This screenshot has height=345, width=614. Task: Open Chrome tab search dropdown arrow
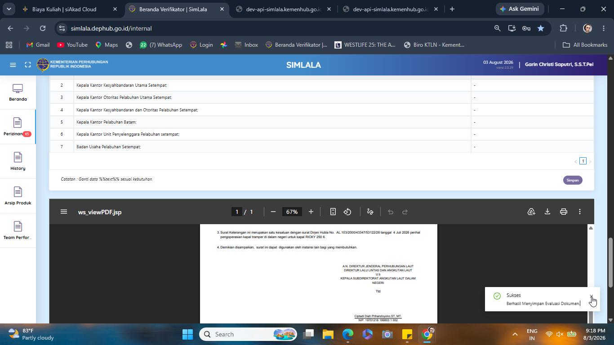pyautogui.click(x=9, y=9)
